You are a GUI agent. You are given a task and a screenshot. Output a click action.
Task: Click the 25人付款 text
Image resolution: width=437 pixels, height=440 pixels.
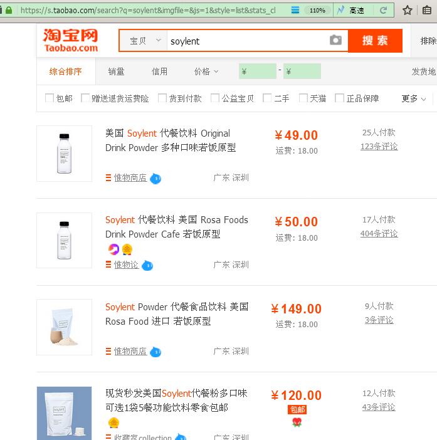point(379,132)
